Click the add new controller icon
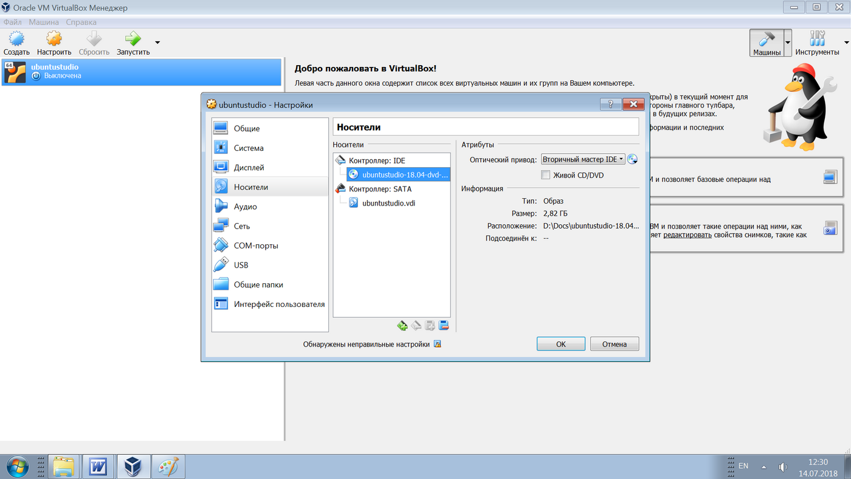This screenshot has height=479, width=851. [402, 325]
